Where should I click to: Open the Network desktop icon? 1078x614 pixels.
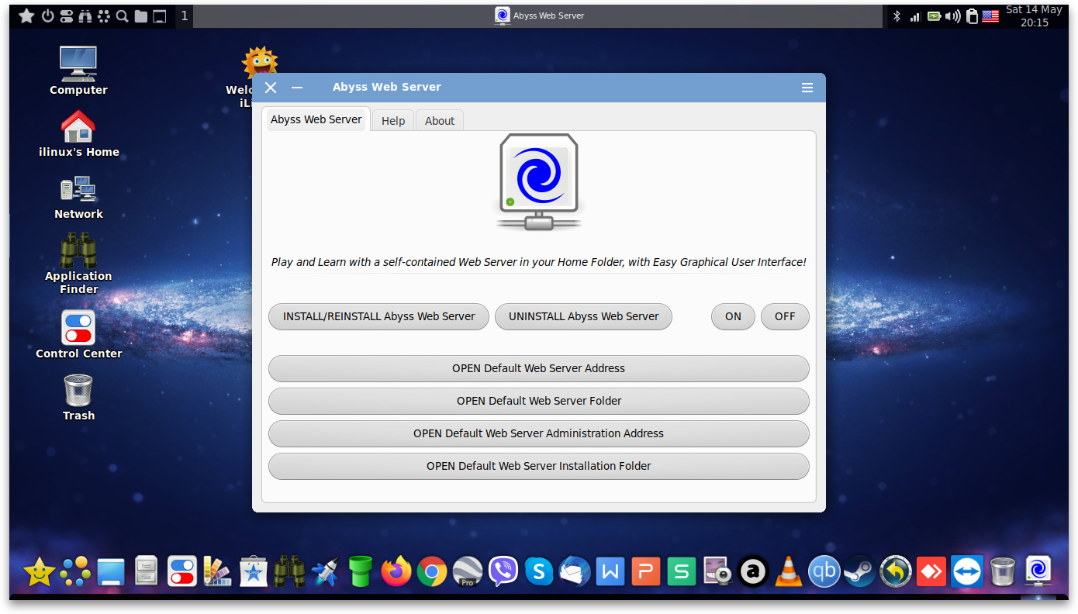coord(78,198)
